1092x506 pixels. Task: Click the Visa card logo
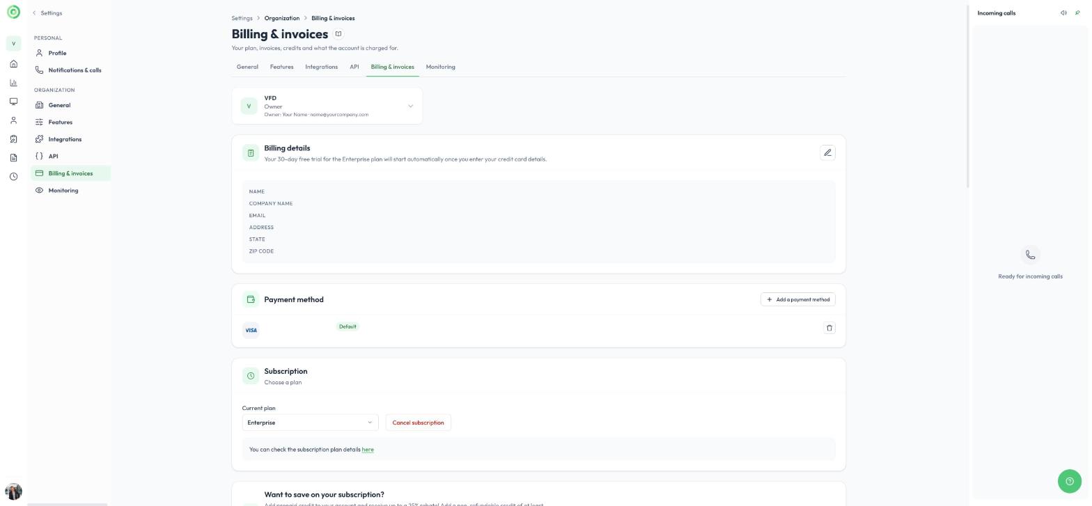[251, 331]
